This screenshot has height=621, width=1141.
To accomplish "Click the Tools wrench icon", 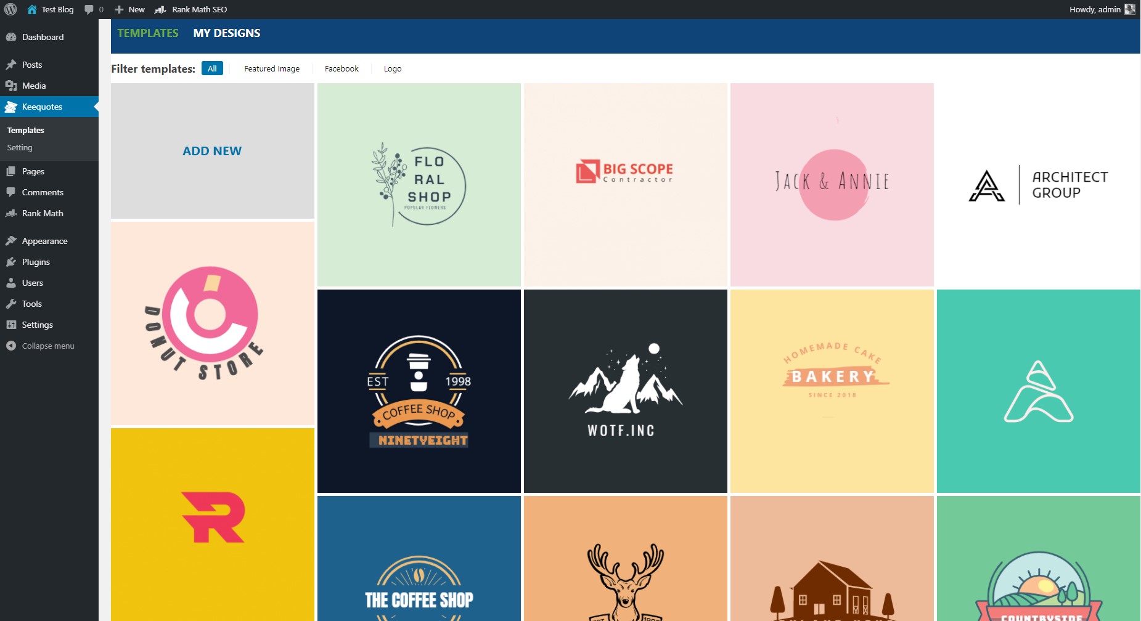I will [11, 304].
